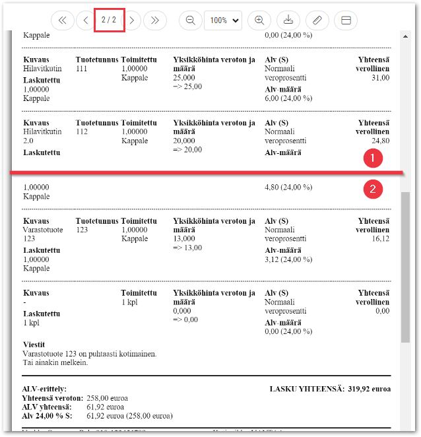The image size is (421, 437).
Task: Jump to the last page
Action: pos(155,20)
